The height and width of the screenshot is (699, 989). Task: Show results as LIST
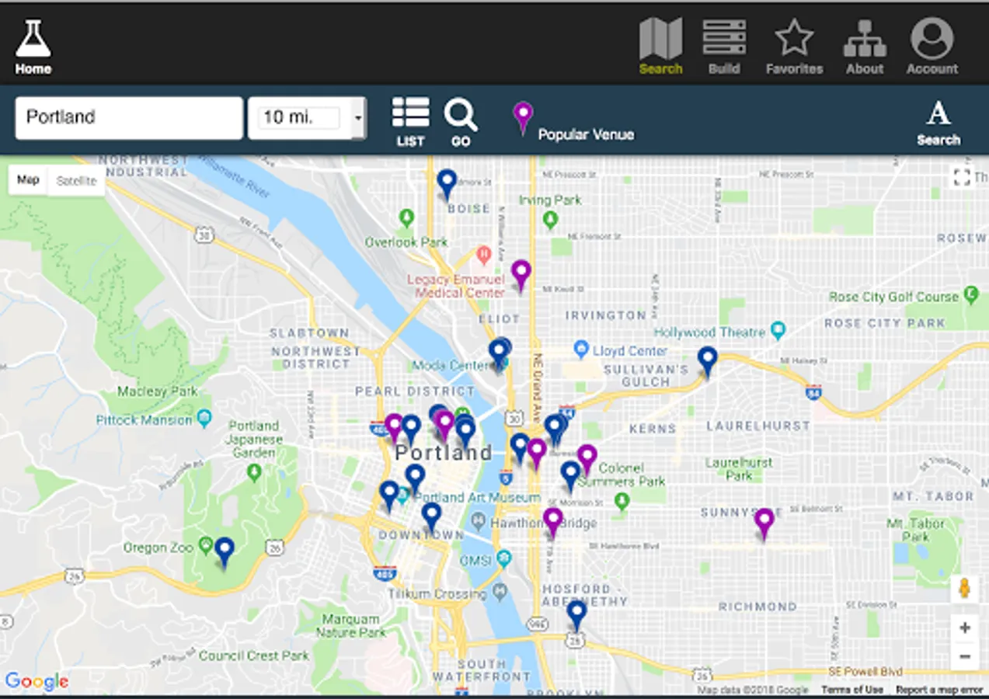[x=410, y=122]
